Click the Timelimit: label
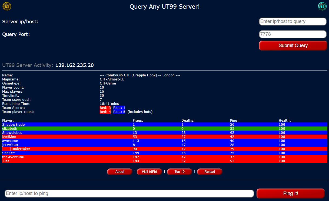329x201 pixels. (x=10, y=96)
